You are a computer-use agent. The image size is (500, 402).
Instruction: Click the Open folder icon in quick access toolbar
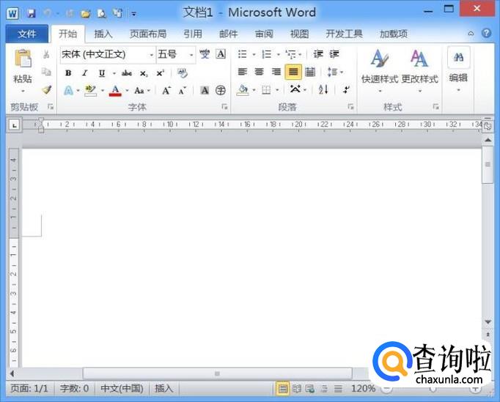(85, 13)
